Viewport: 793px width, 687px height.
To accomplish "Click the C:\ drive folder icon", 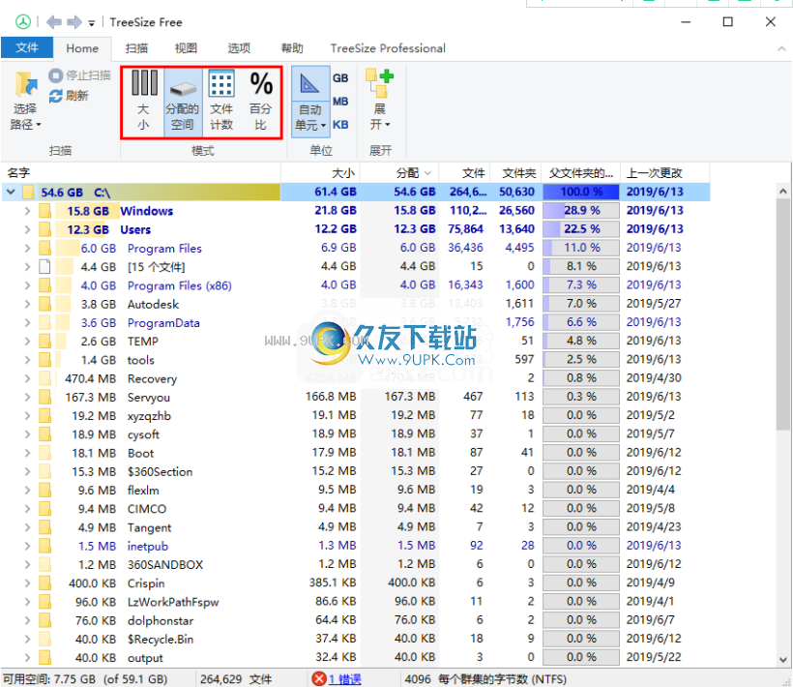I will tap(28, 193).
